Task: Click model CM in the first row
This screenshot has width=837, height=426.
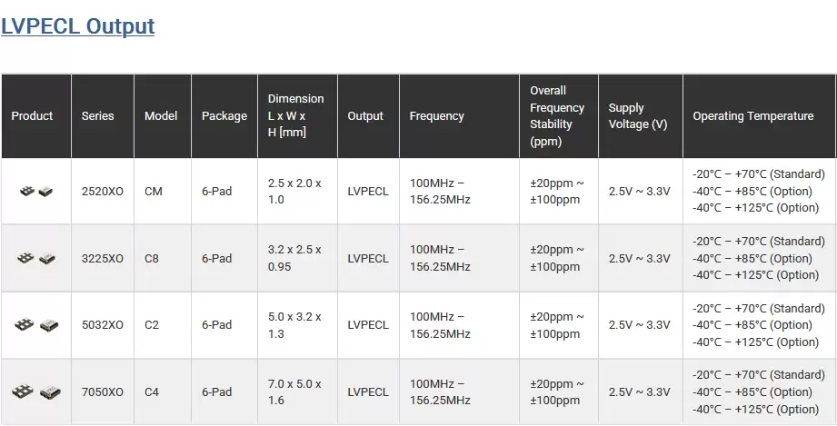Action: (154, 191)
